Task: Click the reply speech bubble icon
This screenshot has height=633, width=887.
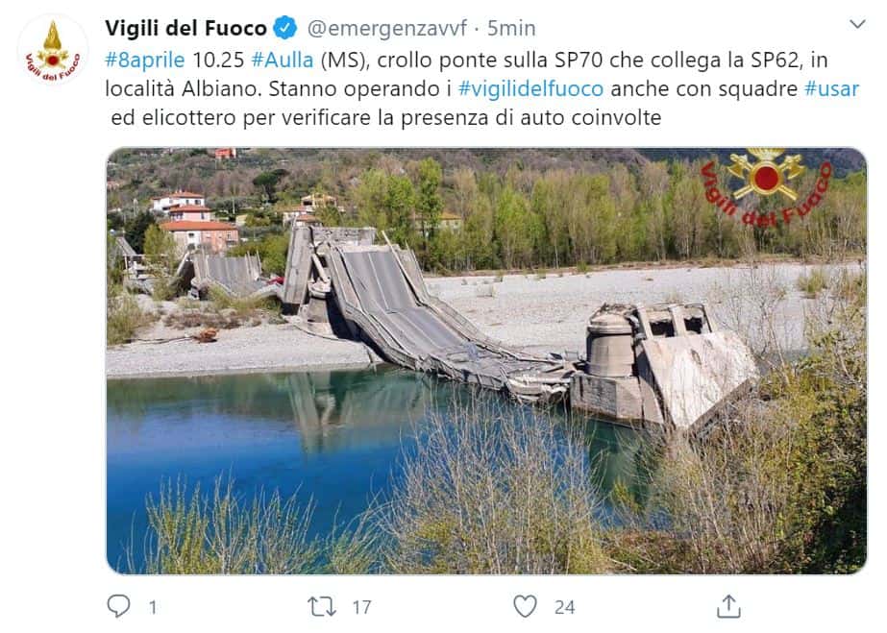Action: click(x=119, y=606)
